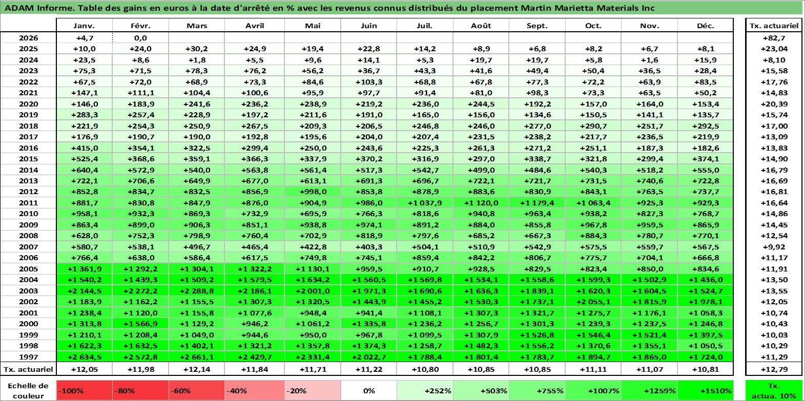Click the 0% white scale swatch
The image size is (805, 401).
click(369, 390)
